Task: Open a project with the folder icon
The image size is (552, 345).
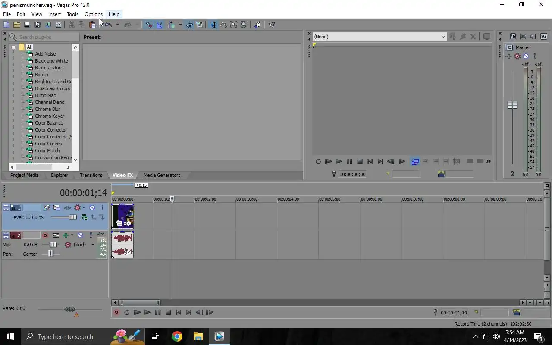Action: (16, 25)
